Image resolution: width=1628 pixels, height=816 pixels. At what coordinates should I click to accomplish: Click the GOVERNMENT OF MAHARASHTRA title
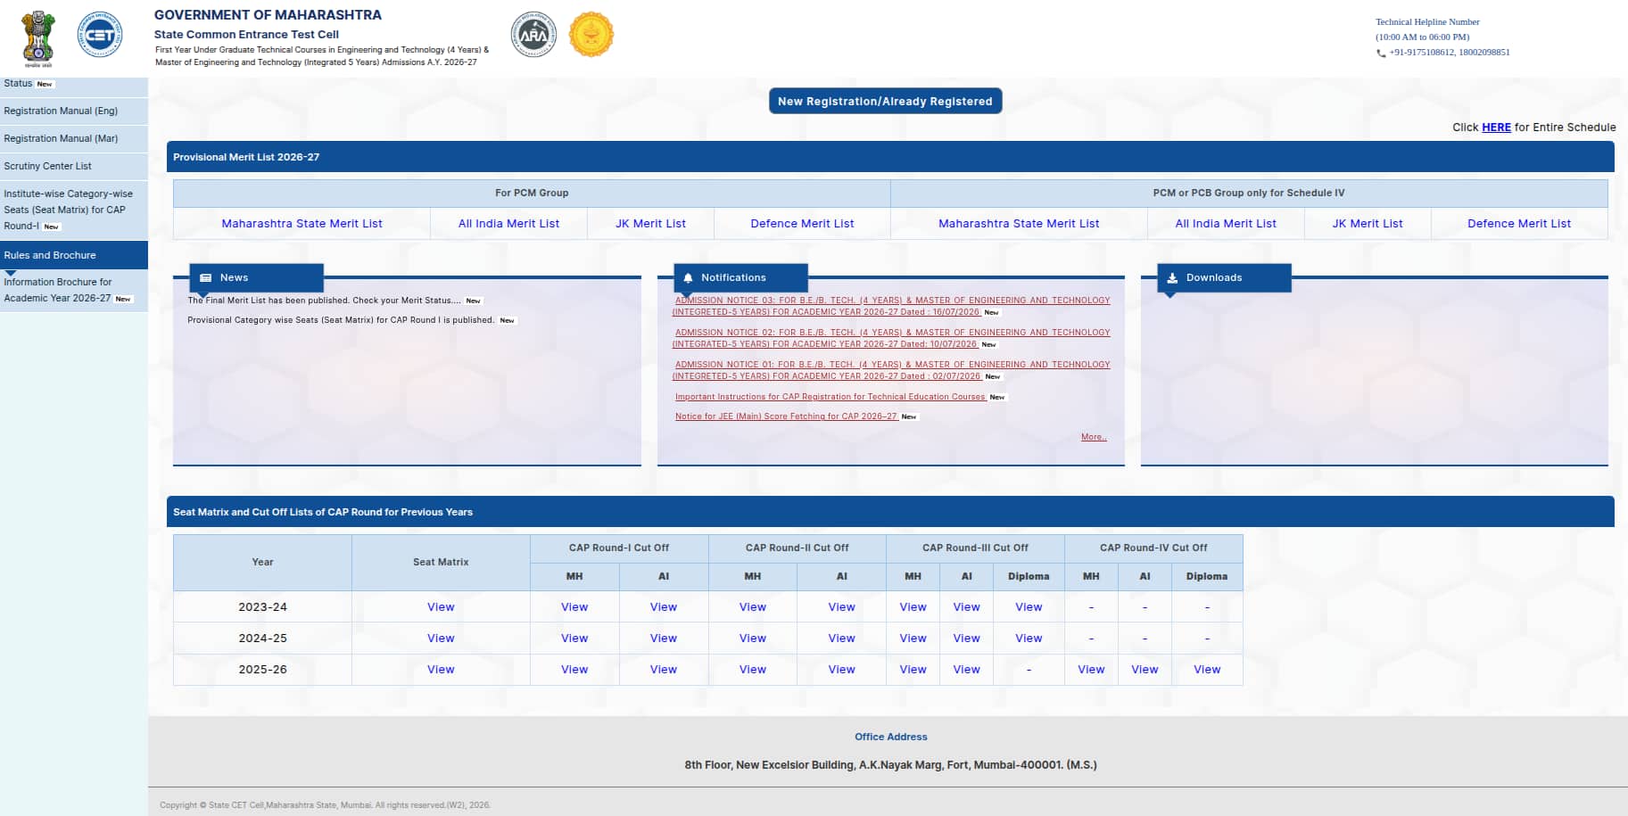click(x=268, y=15)
